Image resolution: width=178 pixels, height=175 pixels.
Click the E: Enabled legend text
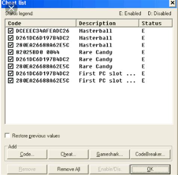point(130,14)
